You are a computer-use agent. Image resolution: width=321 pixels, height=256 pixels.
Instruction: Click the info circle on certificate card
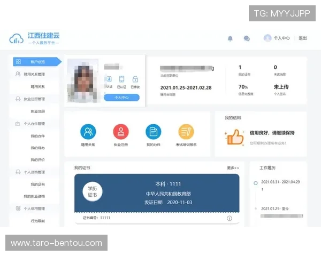(x=230, y=218)
